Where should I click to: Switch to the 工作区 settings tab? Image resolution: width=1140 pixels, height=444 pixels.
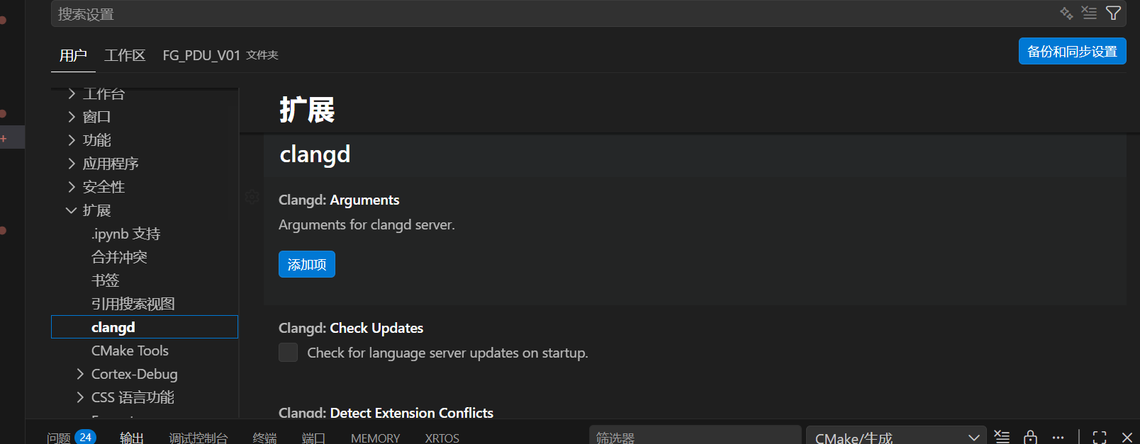[125, 55]
